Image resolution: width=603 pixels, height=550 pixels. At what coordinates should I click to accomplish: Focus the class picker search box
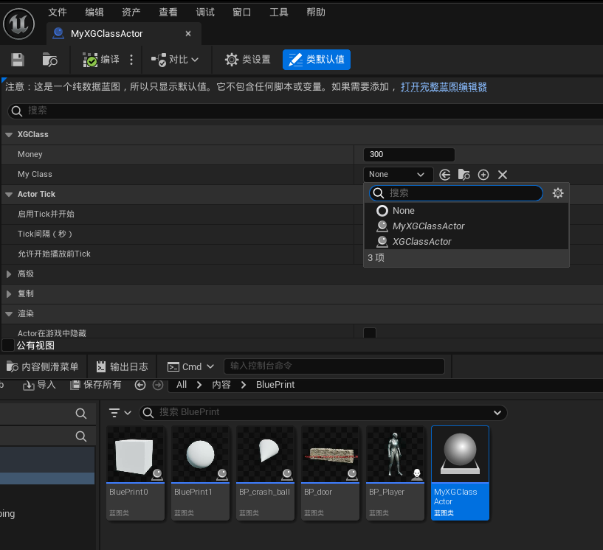point(456,193)
